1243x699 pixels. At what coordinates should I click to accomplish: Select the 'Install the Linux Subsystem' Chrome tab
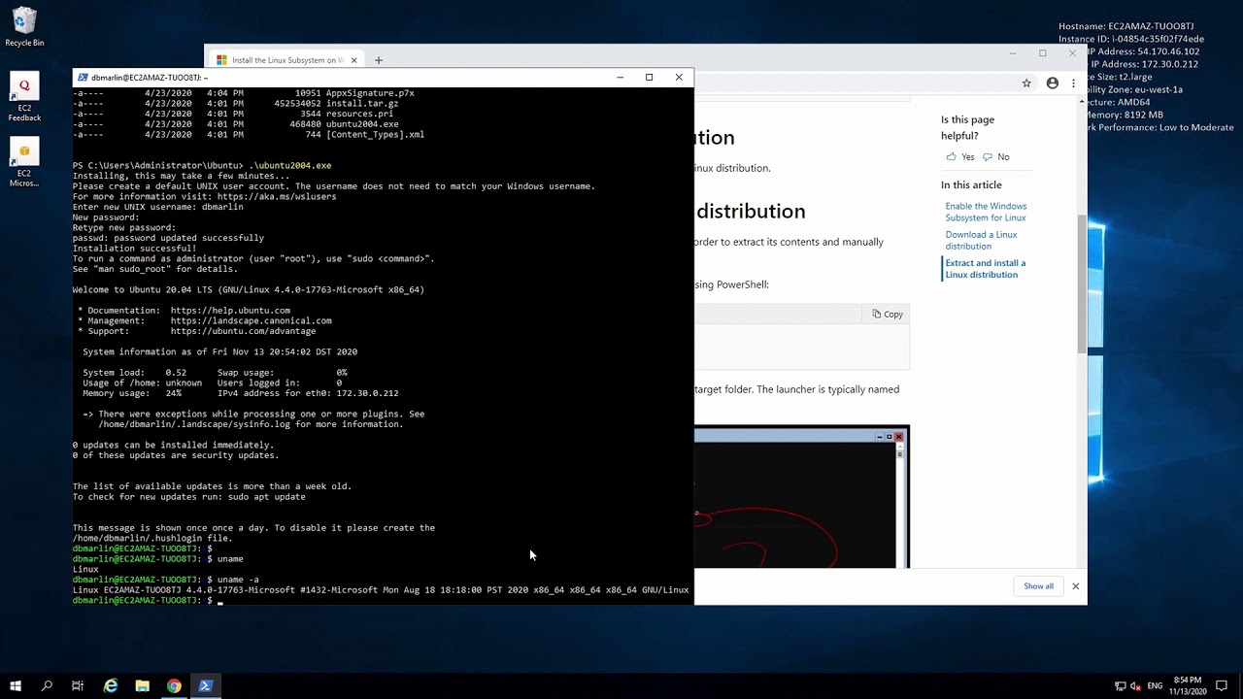point(282,60)
